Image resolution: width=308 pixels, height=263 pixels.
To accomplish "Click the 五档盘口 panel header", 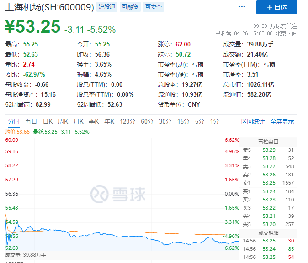I will [x=268, y=142].
